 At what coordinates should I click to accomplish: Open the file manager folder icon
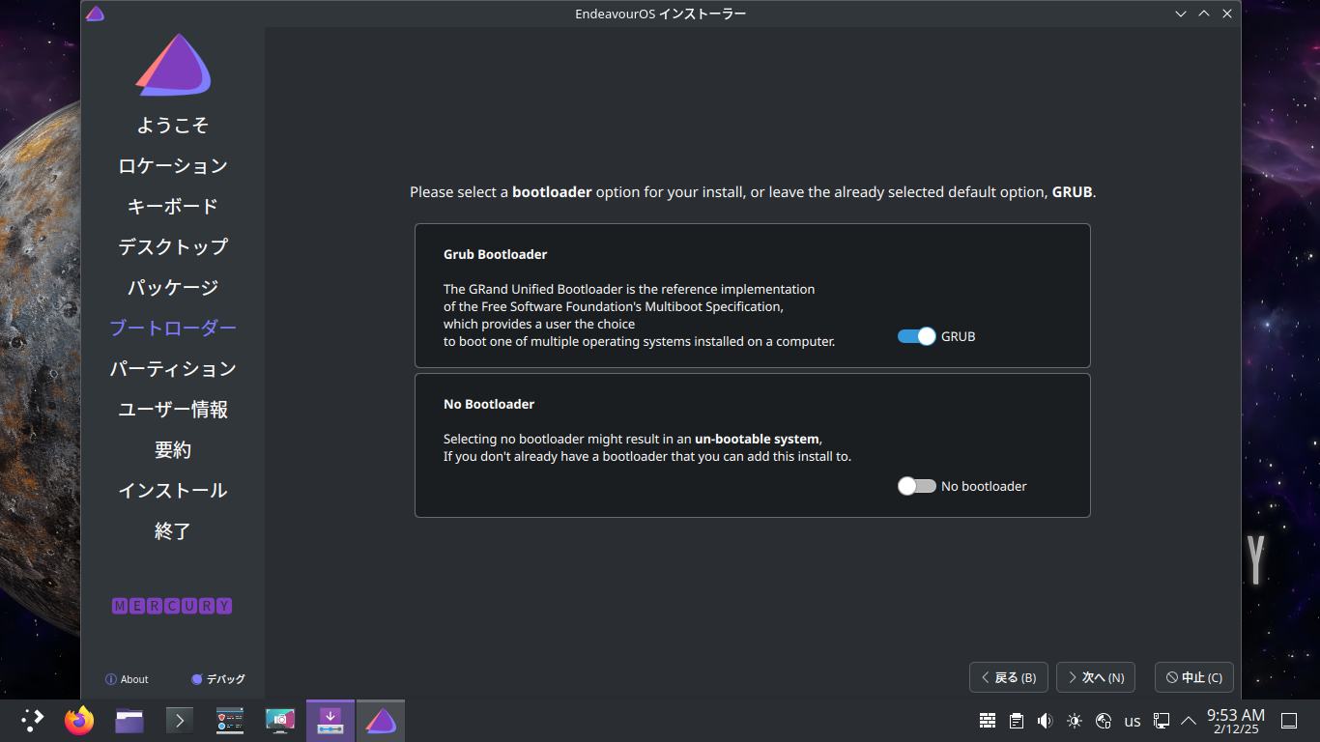[129, 720]
